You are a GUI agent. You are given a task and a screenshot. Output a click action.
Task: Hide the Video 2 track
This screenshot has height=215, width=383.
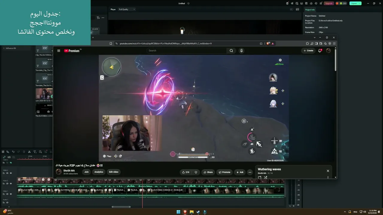click(11, 184)
